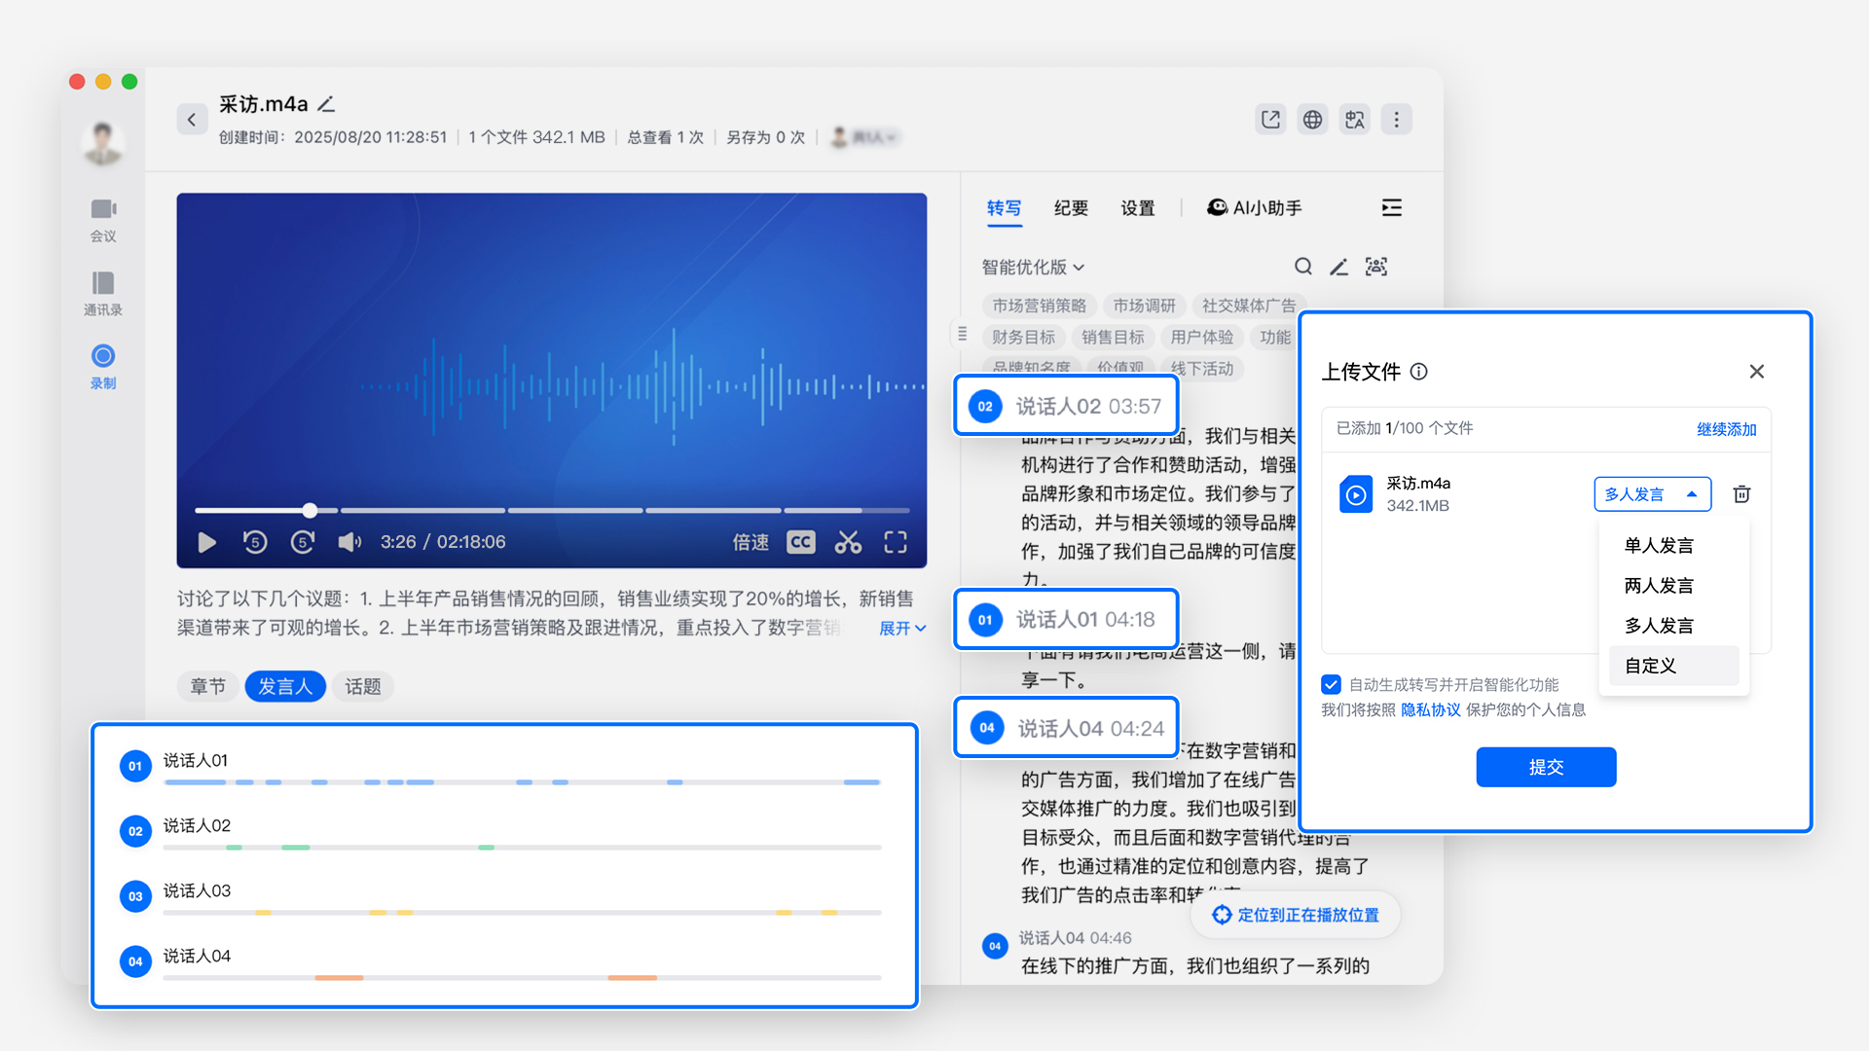Click the user avatar in sidebar

(102, 142)
